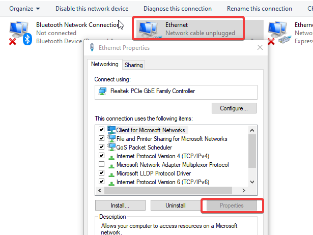The width and height of the screenshot is (313, 235).
Task: Choose Disable this network device
Action: [x=92, y=9]
